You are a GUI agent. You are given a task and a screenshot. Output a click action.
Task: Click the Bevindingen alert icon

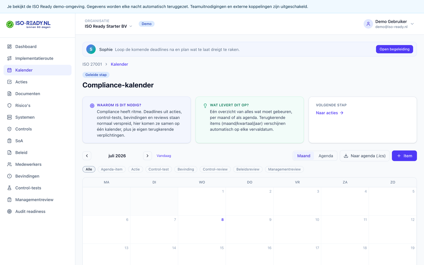click(x=10, y=176)
